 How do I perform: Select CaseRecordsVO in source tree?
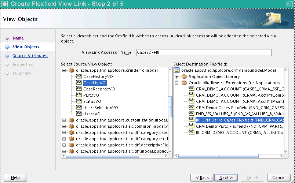(99, 89)
